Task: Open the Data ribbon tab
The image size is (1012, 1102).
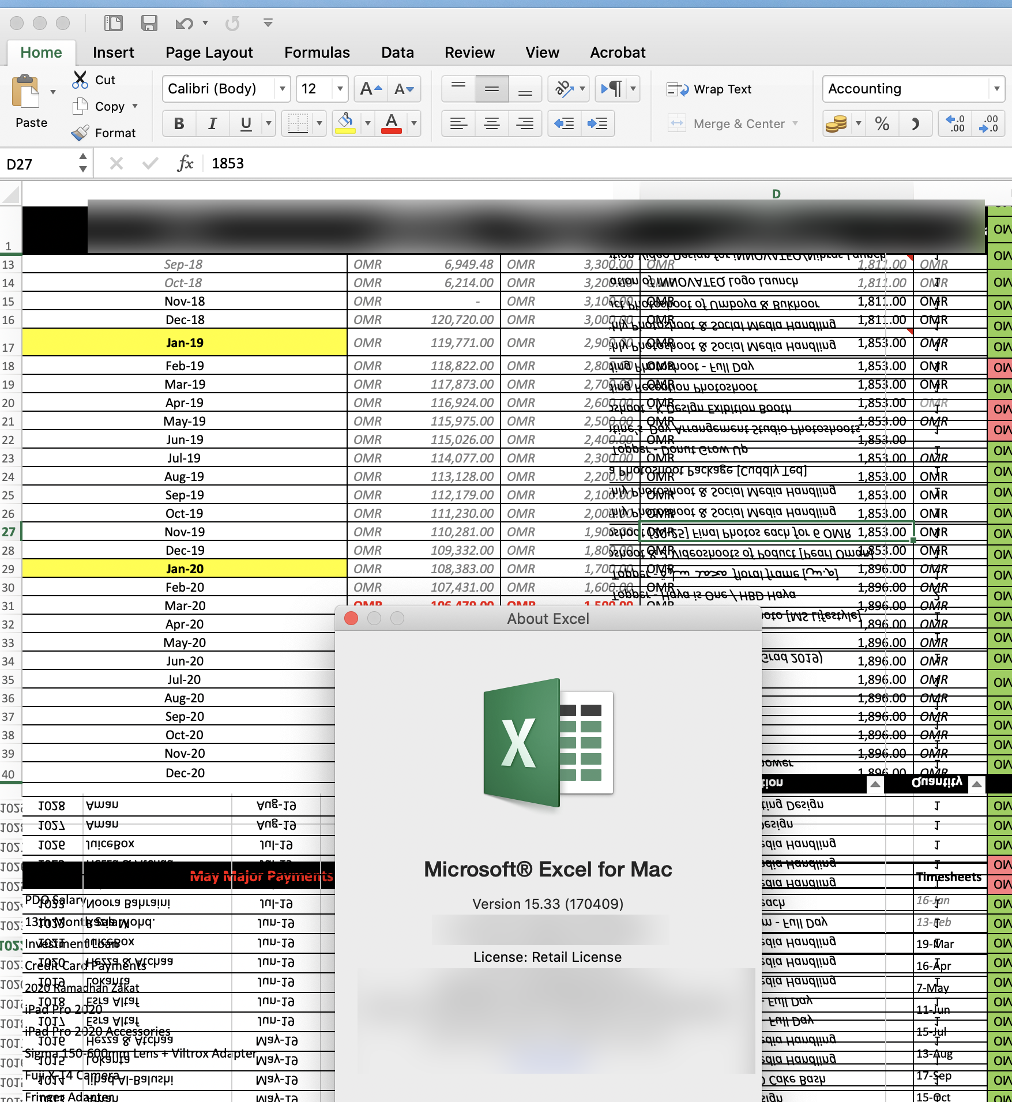Action: pyautogui.click(x=397, y=52)
